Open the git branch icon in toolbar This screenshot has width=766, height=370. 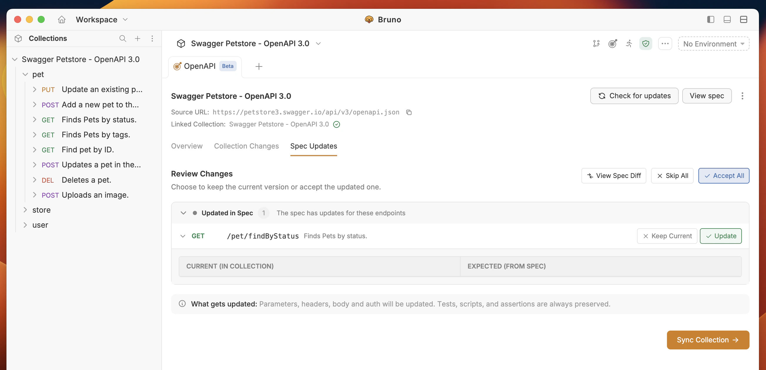(596, 44)
